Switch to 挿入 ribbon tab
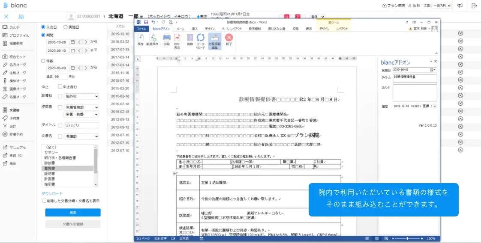The width and height of the screenshot is (481, 243). coord(195,29)
